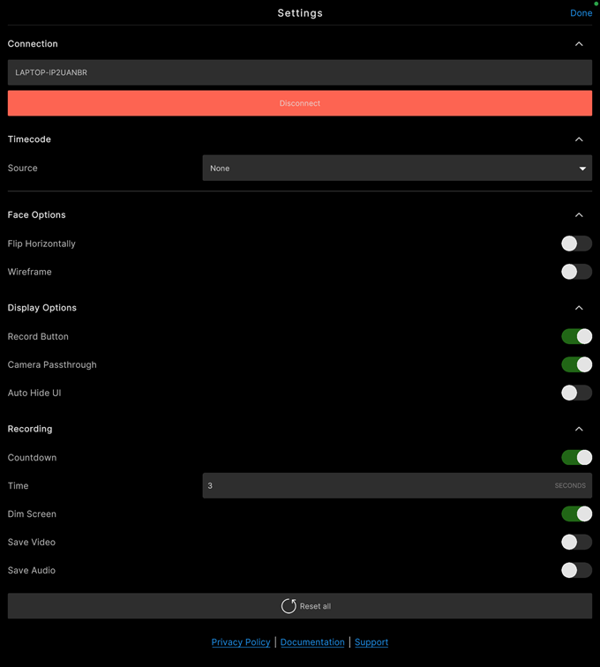Open the Support link
This screenshot has width=600, height=667.
[371, 642]
